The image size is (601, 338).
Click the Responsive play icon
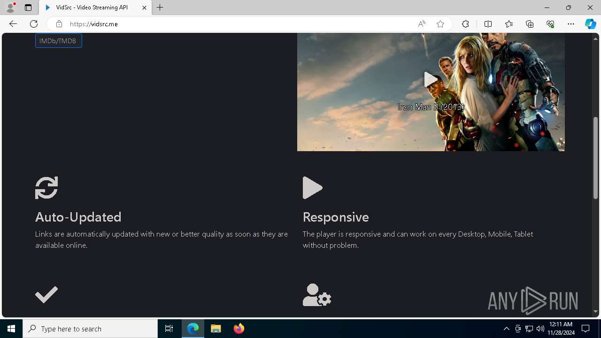pos(313,188)
